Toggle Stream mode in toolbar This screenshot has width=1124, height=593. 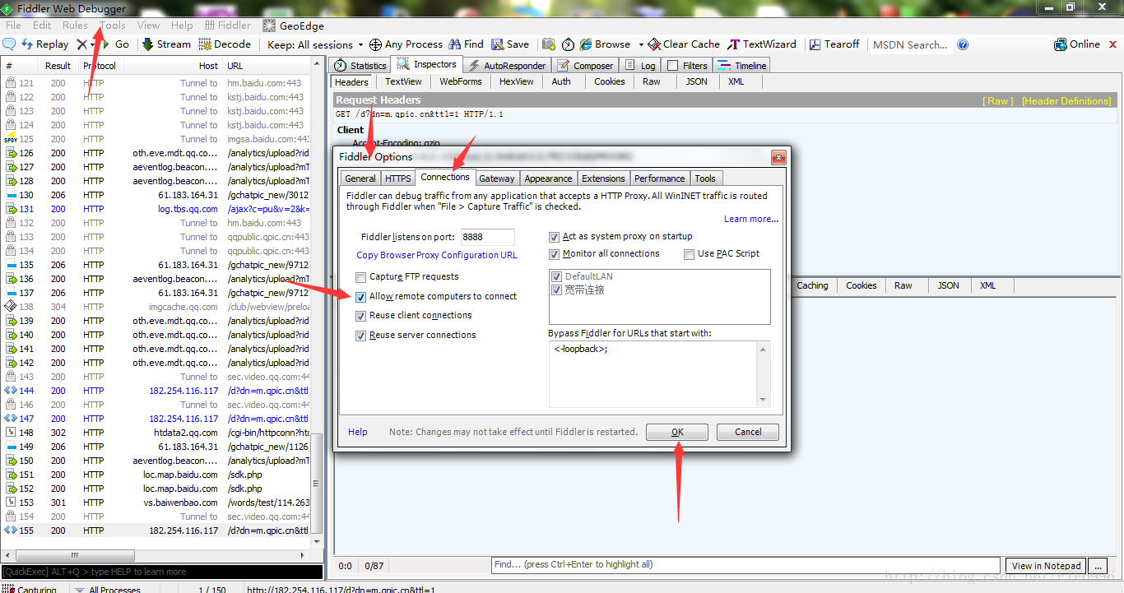(166, 44)
